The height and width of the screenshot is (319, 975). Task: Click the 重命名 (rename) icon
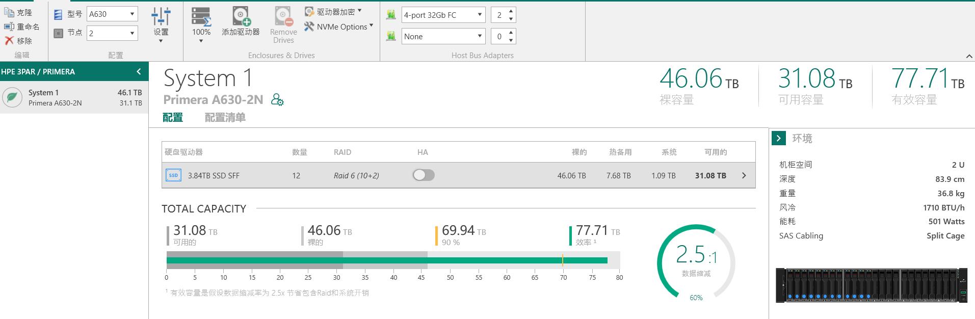[x=9, y=26]
